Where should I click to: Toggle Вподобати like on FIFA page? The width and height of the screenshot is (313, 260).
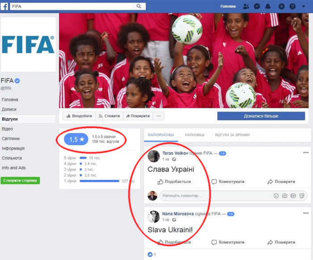coord(79,116)
